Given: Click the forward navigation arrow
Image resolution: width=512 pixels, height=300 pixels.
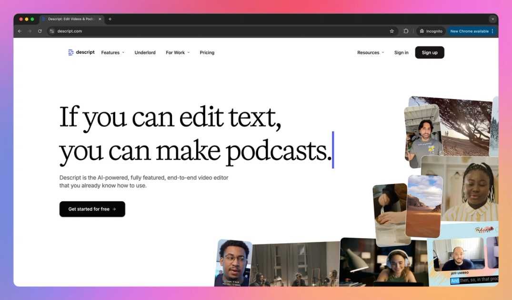Looking at the screenshot, I should click(x=29, y=30).
